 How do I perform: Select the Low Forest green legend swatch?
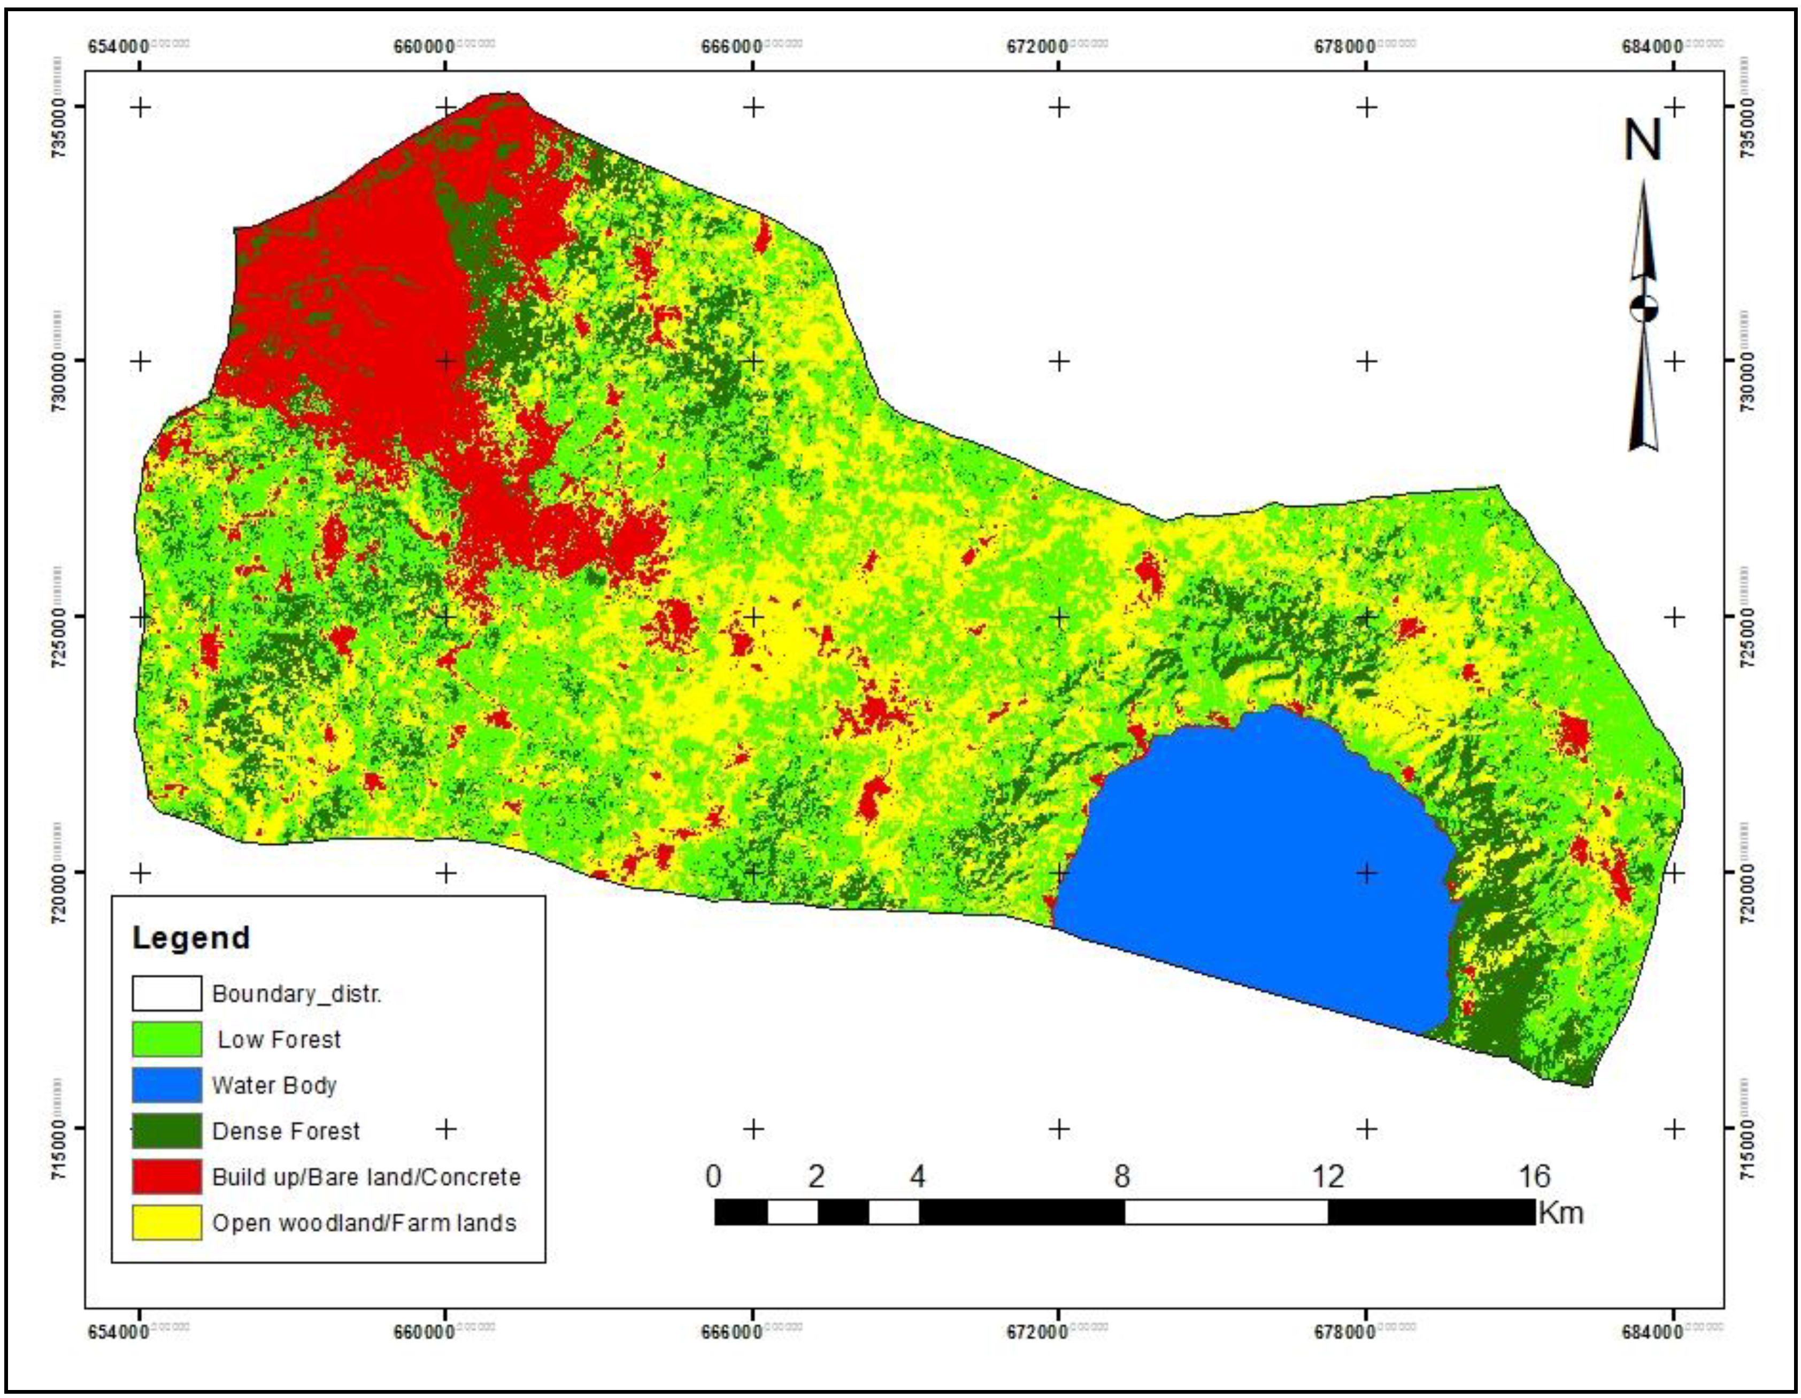point(167,1039)
